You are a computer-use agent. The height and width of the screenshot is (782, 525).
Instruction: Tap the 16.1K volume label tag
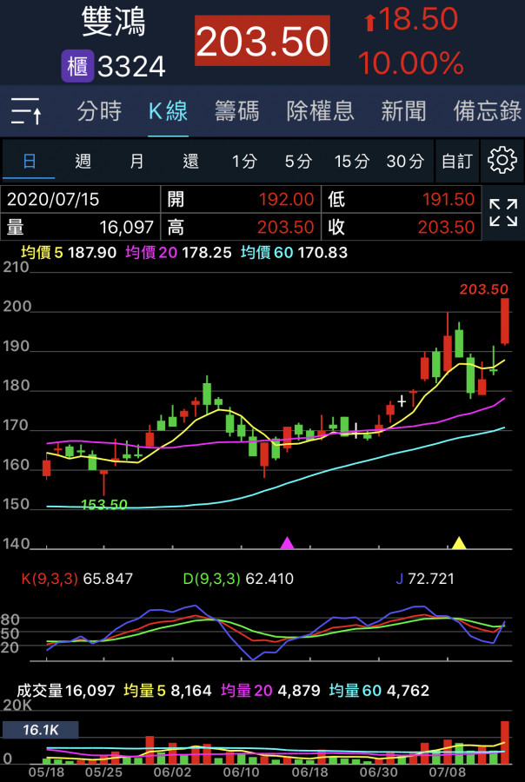coord(40,730)
